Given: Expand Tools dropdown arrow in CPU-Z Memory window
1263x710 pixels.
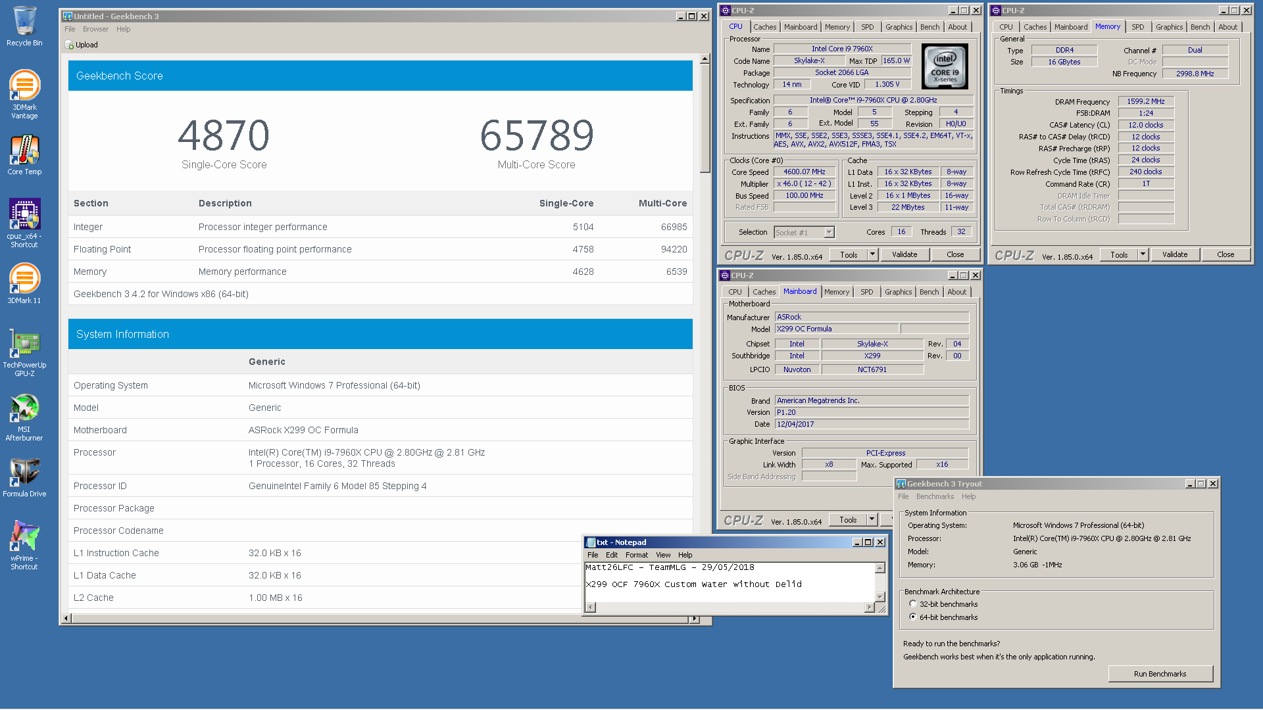Looking at the screenshot, I should pyautogui.click(x=1143, y=254).
